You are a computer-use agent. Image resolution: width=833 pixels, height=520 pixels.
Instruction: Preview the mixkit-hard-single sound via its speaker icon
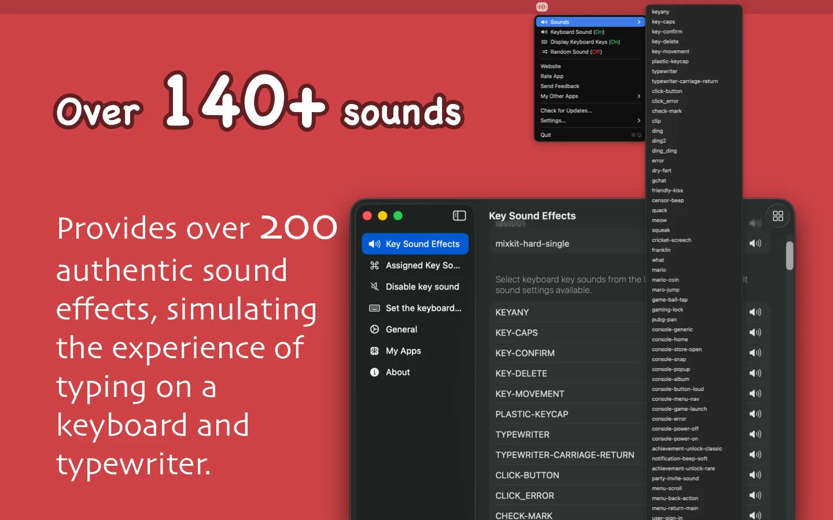[x=755, y=243]
